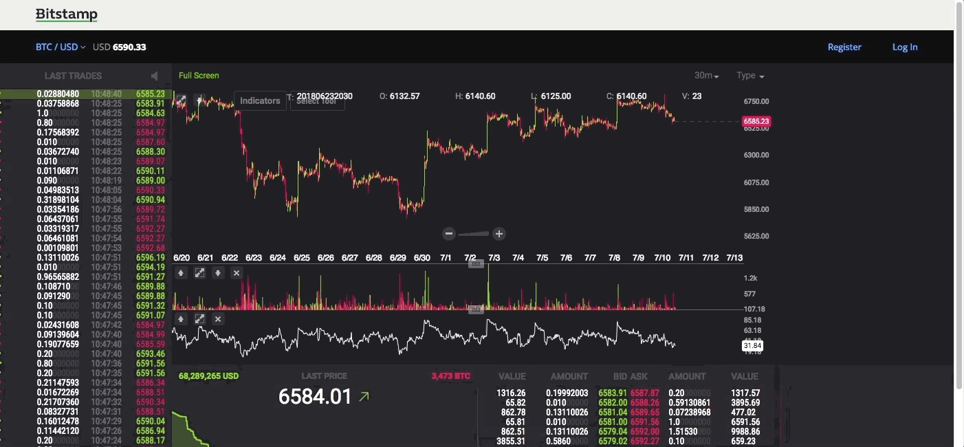
Task: Click header price USD 6590.33
Action: tap(120, 47)
